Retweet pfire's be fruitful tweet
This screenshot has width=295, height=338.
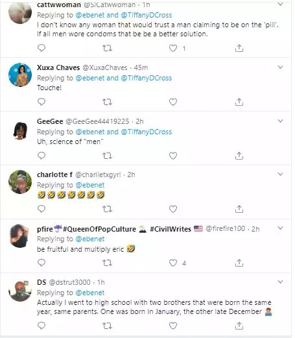point(107,263)
